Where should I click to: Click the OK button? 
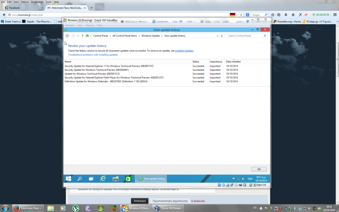click(x=259, y=169)
